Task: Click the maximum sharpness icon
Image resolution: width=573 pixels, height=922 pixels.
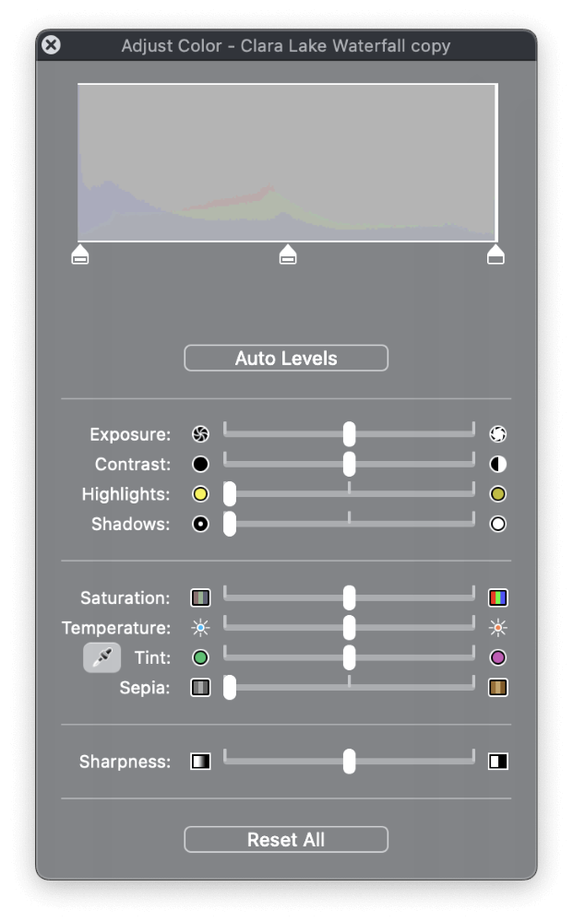Action: [497, 762]
